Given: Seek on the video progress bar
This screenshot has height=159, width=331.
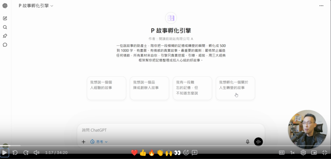Looking at the screenshot, I should pyautogui.click(x=165, y=145).
